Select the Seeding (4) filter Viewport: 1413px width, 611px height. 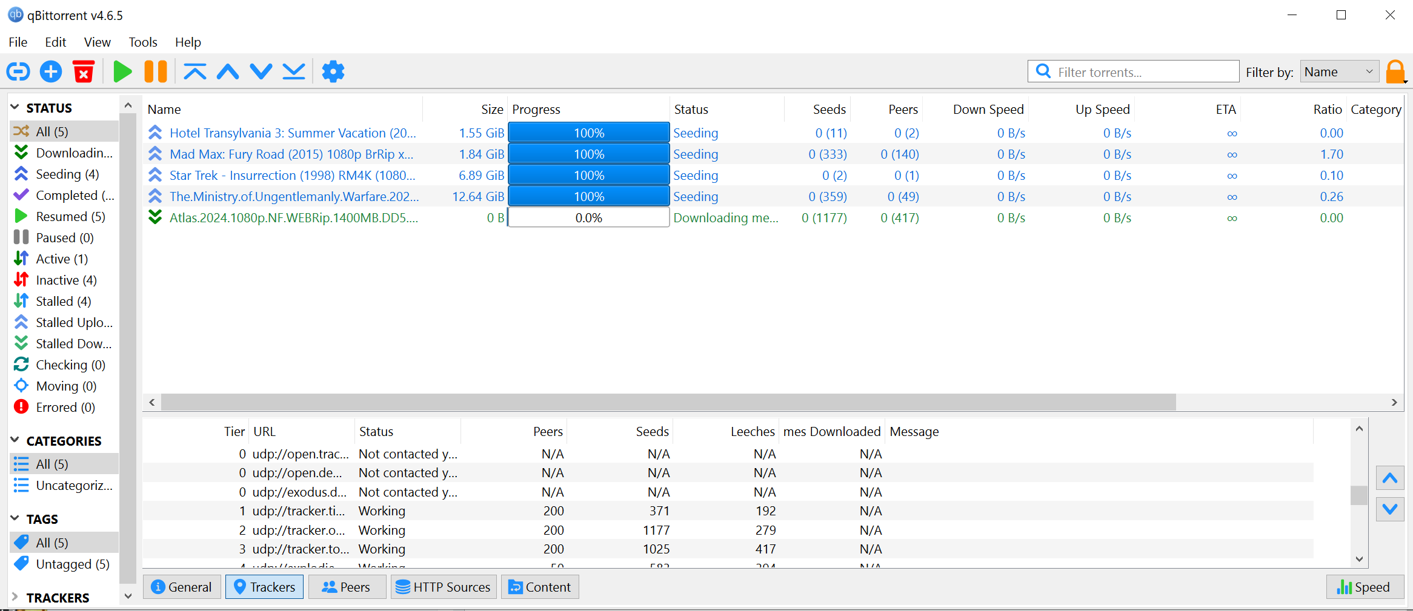pos(64,174)
